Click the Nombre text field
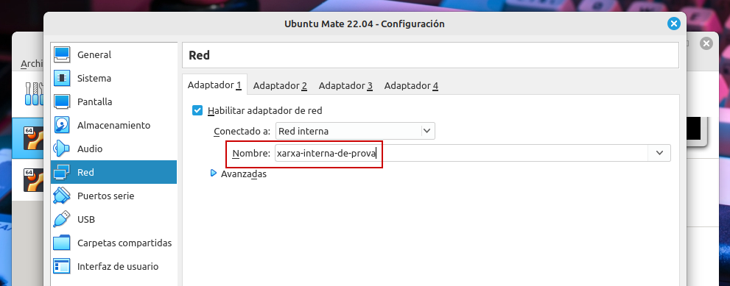This screenshot has height=286, width=730. [461, 153]
